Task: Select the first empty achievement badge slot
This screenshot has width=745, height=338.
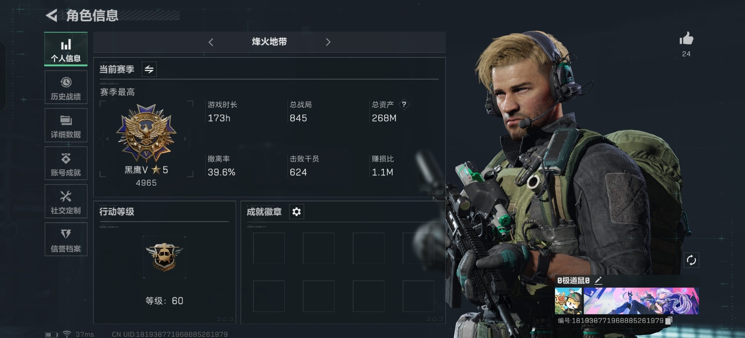Action: tap(269, 248)
